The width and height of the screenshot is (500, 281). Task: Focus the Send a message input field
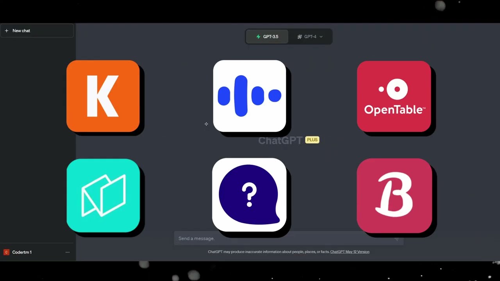(x=288, y=238)
